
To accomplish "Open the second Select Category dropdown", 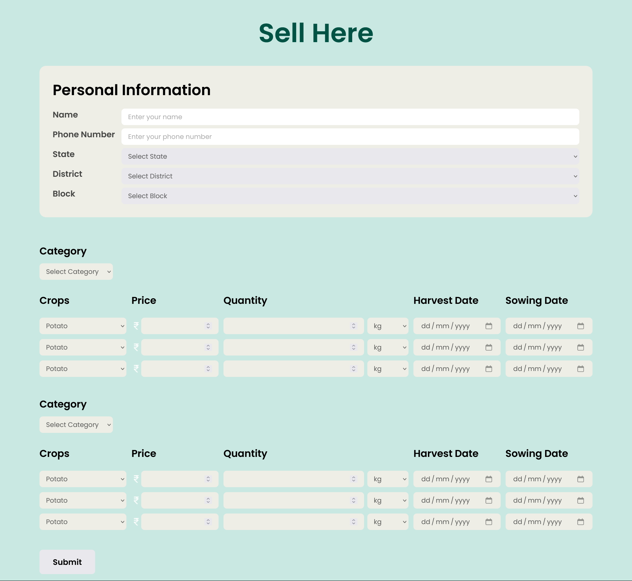I will [x=76, y=425].
